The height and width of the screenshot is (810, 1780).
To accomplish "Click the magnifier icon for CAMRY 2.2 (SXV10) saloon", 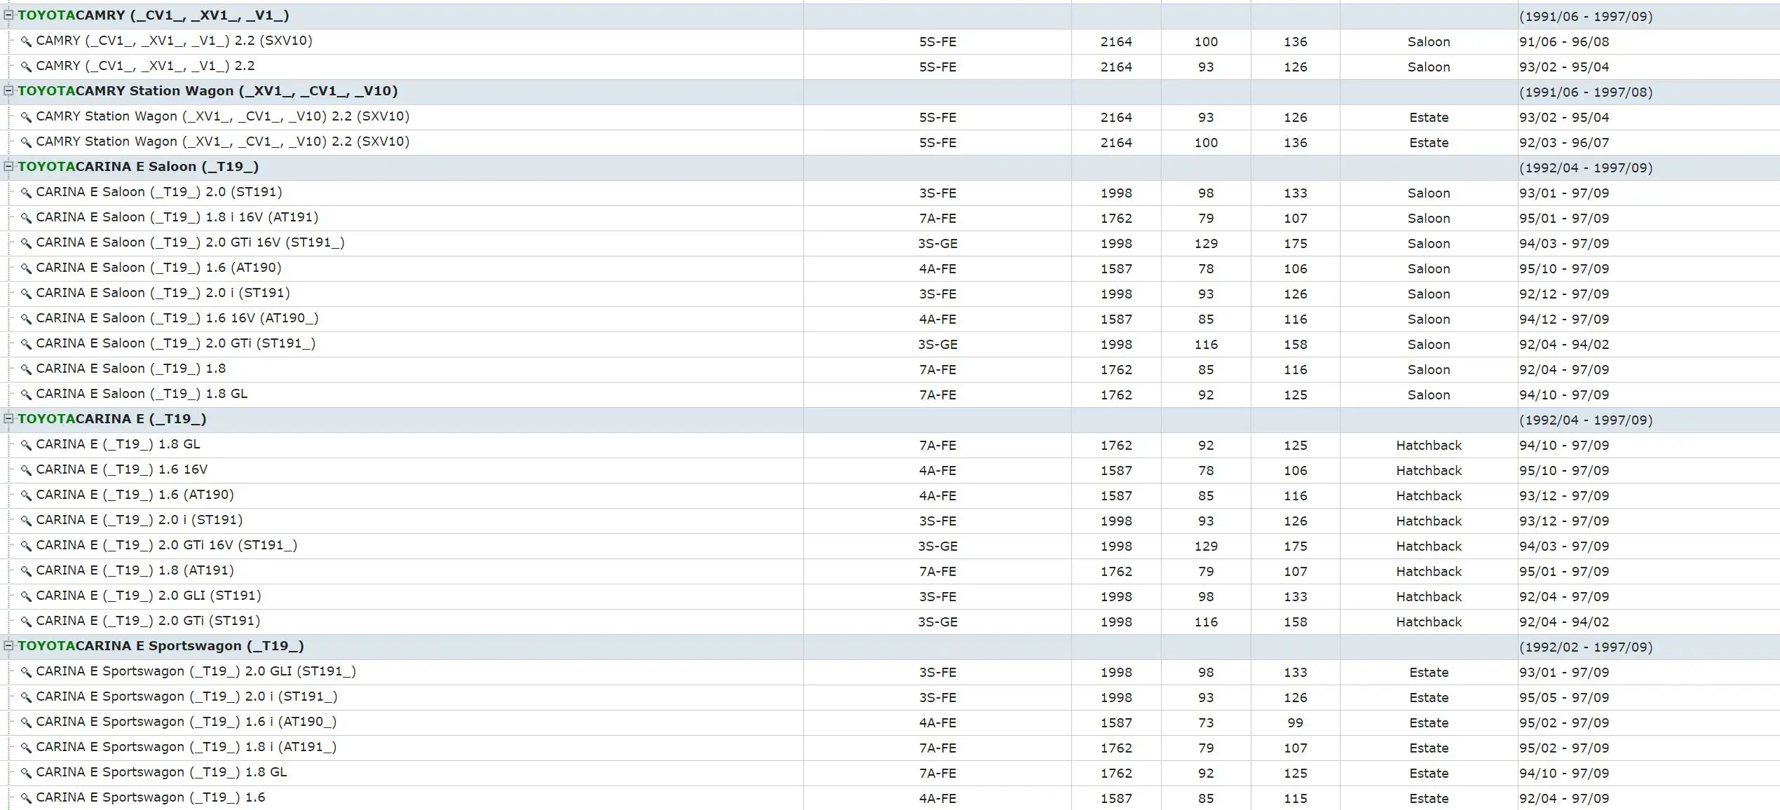I will coord(26,41).
